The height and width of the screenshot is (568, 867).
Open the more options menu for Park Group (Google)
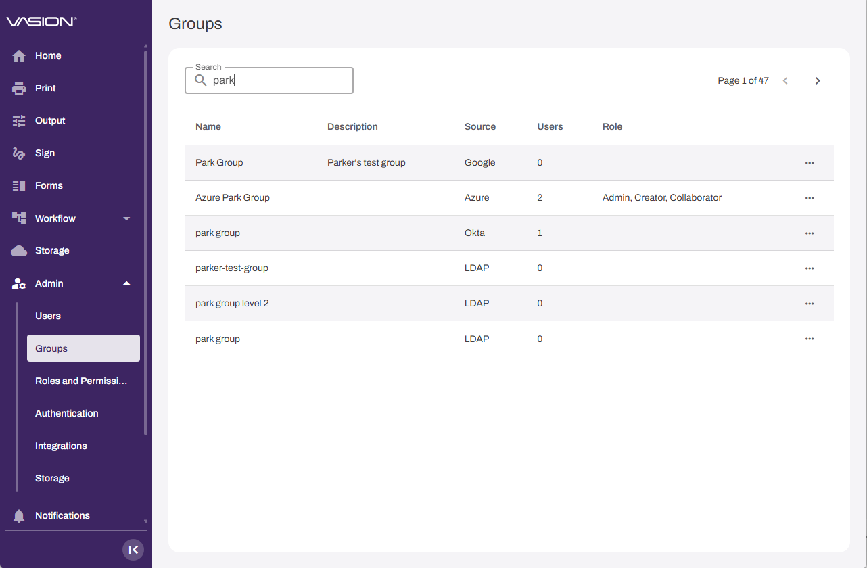click(810, 163)
